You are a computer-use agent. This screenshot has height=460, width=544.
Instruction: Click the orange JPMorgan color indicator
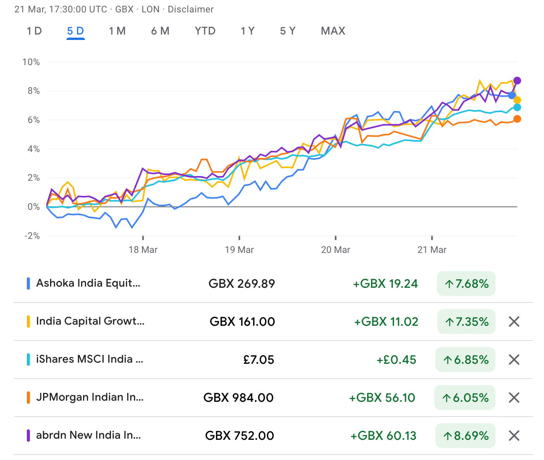pyautogui.click(x=28, y=398)
